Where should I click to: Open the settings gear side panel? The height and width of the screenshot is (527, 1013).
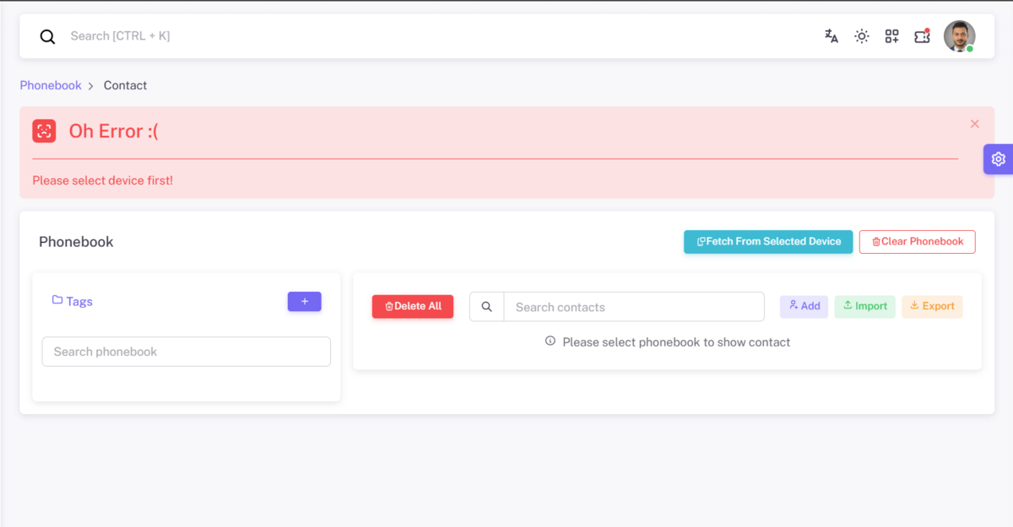point(998,159)
